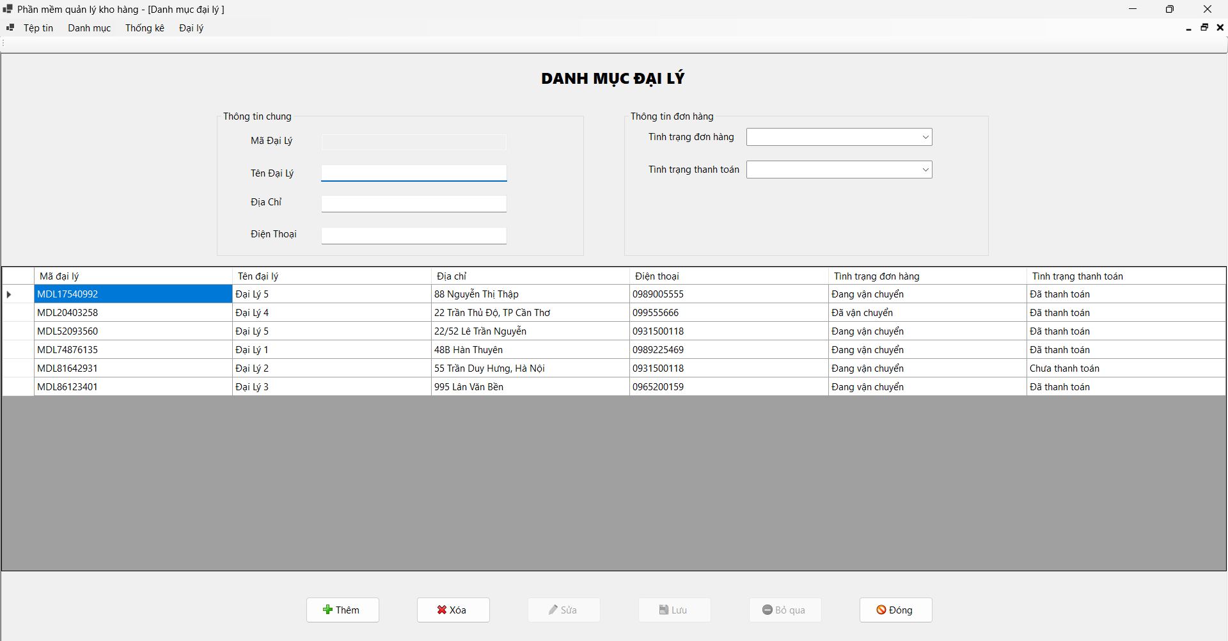1228x641 pixels.
Task: Click the no-entry icon on Bỏ qua button
Action: (767, 610)
